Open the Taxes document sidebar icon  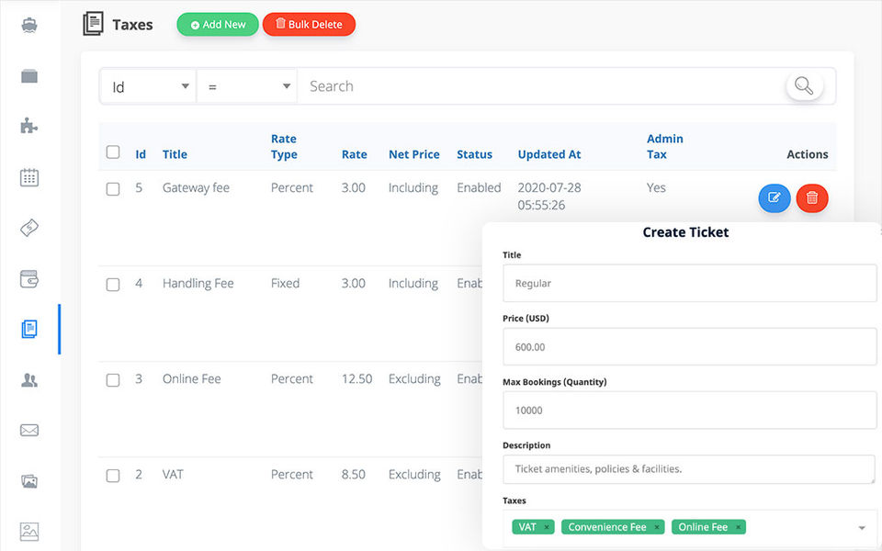29,329
